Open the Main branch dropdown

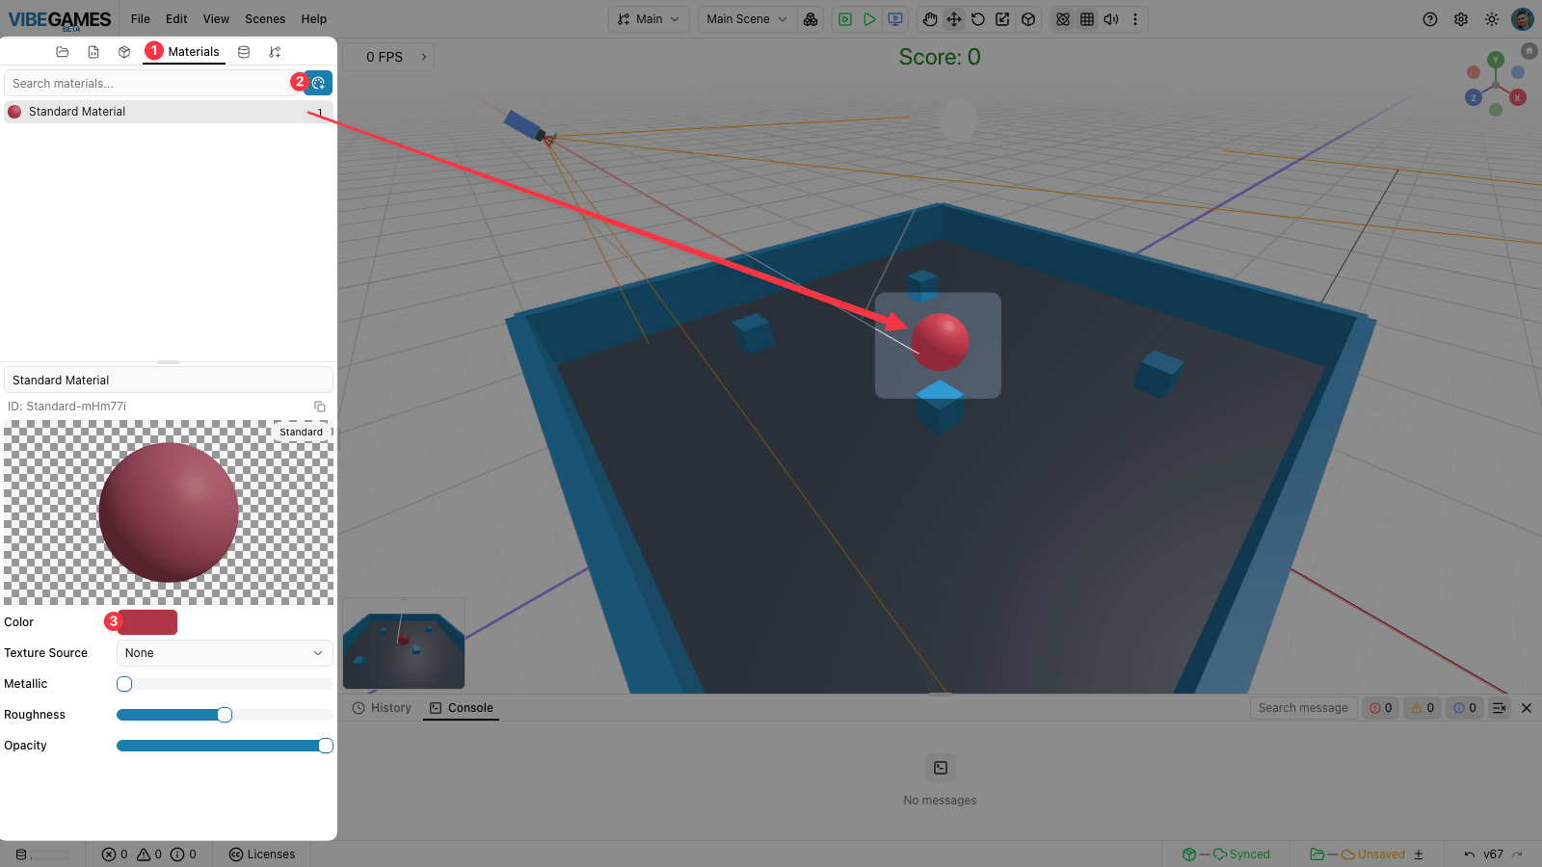649,19
